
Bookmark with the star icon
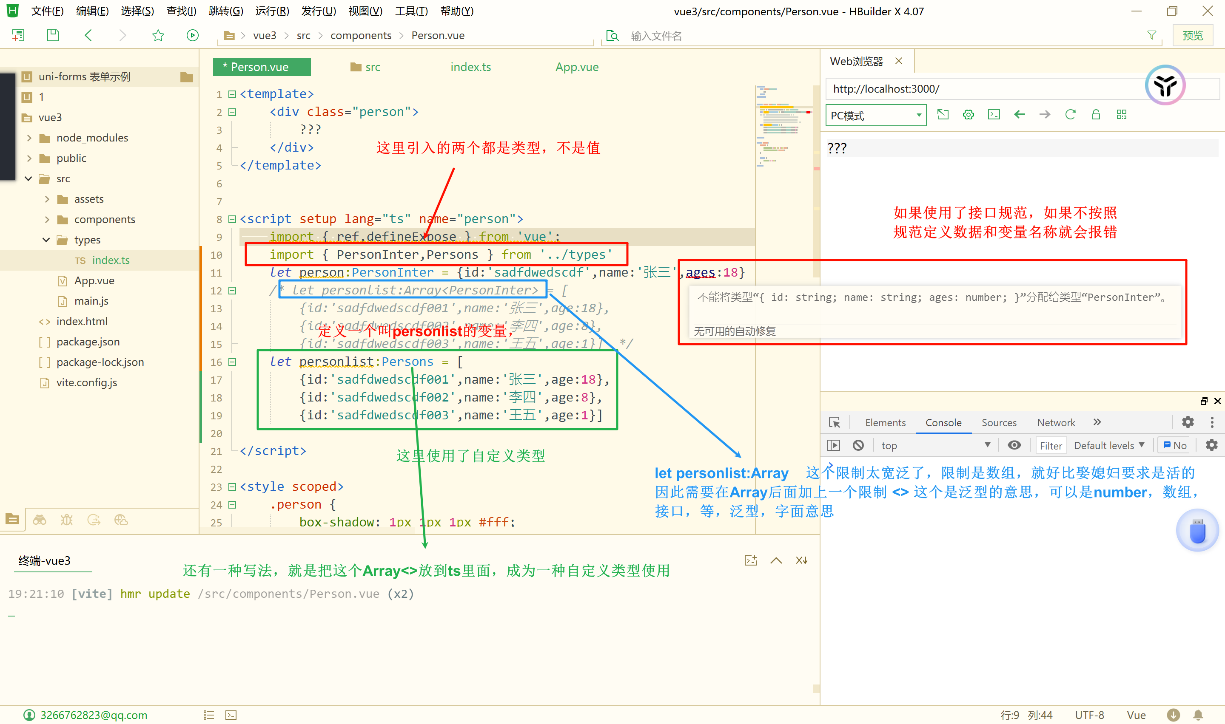click(158, 35)
